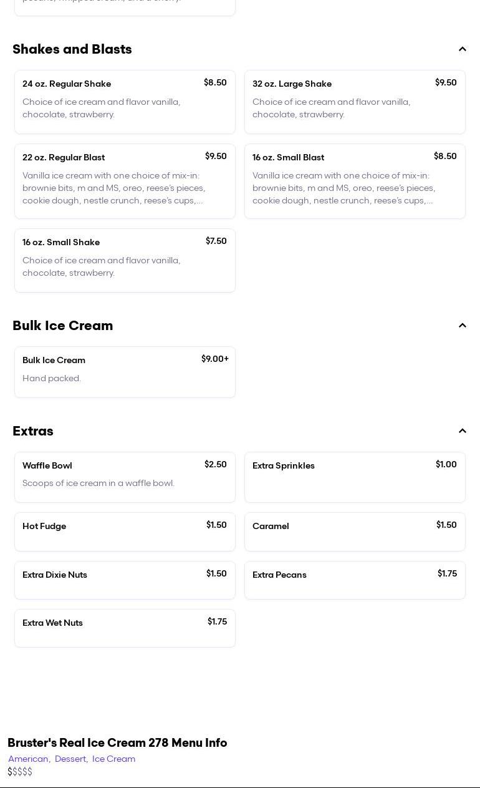Select the Extra Sprinkles item
This screenshot has width=480, height=788.
pyautogui.click(x=355, y=477)
